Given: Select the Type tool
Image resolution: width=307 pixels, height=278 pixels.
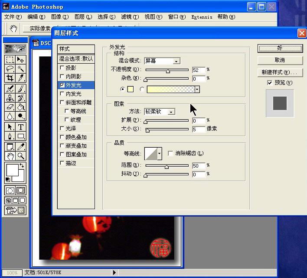Looking at the screenshot, I should [20, 127].
